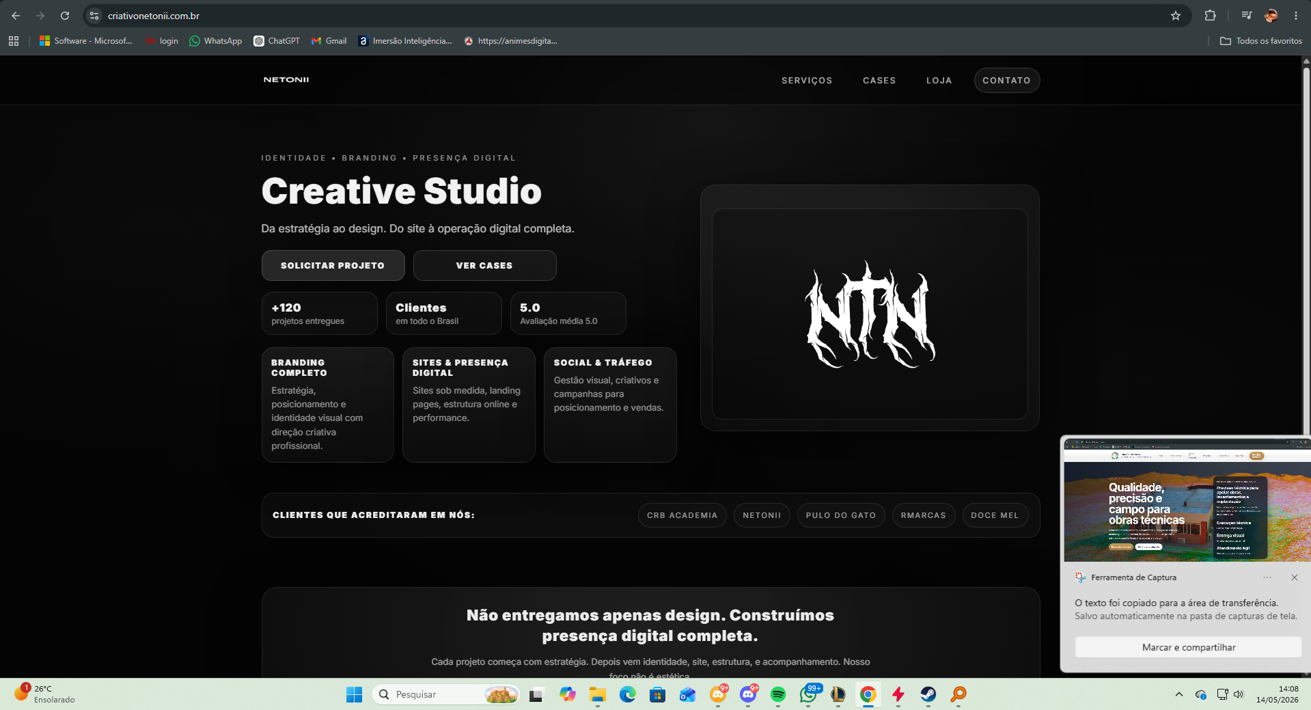Image resolution: width=1311 pixels, height=710 pixels.
Task: Select the PULO DO GATO client chip
Action: point(841,515)
